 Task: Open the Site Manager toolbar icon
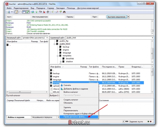pyautogui.click(x=9, y=12)
